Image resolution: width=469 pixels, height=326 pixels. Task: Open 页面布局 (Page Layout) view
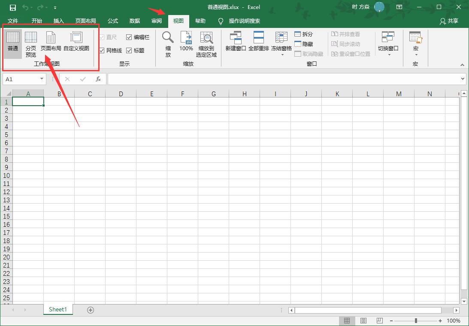tap(51, 43)
